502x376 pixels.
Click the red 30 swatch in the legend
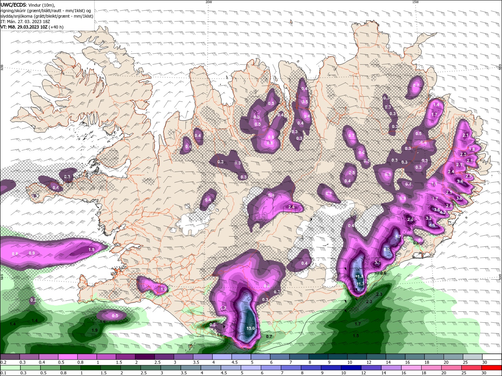click(492, 368)
